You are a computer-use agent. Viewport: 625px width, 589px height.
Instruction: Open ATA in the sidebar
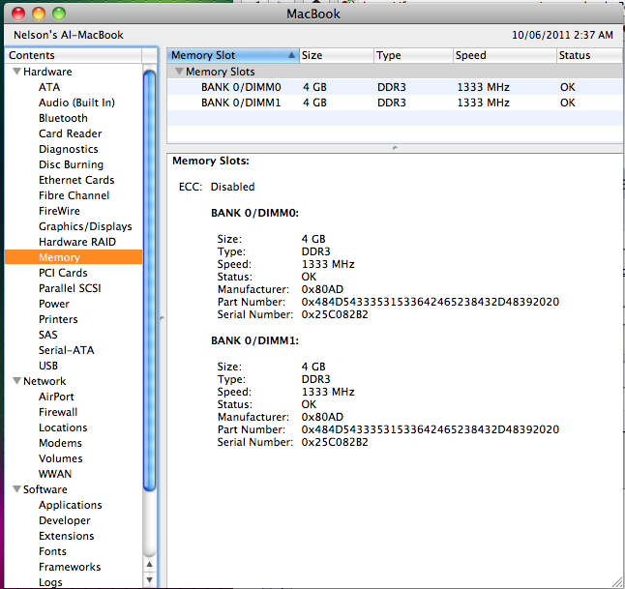click(x=49, y=87)
